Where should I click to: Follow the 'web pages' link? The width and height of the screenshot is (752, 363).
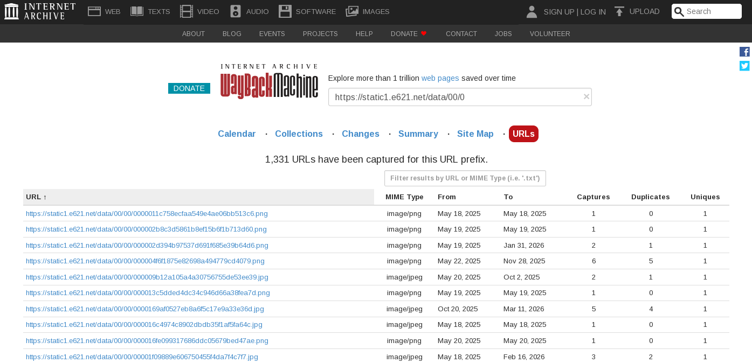click(440, 78)
